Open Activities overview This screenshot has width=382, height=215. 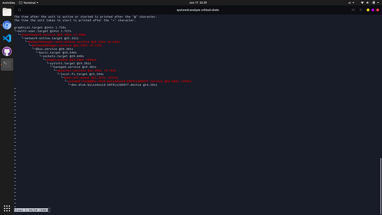tap(8, 3)
